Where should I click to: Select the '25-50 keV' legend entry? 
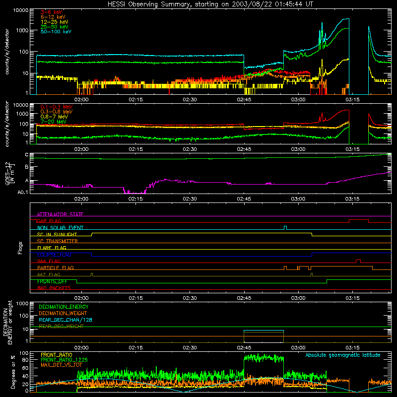pyautogui.click(x=54, y=27)
